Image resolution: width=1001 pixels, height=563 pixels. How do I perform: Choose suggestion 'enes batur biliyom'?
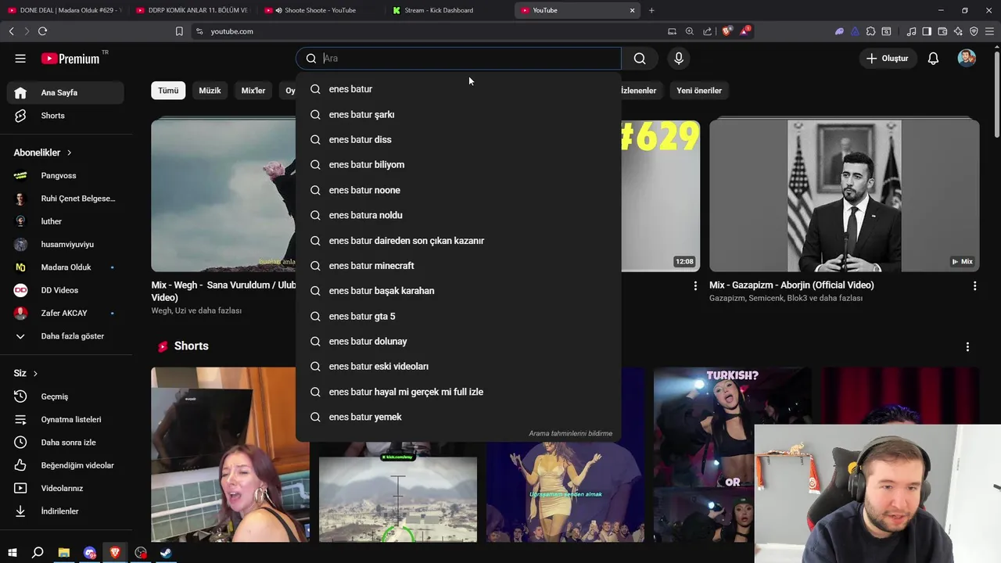(458, 165)
